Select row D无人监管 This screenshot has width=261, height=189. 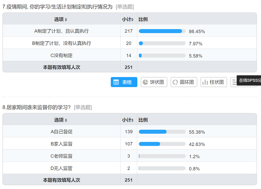(x=61, y=168)
